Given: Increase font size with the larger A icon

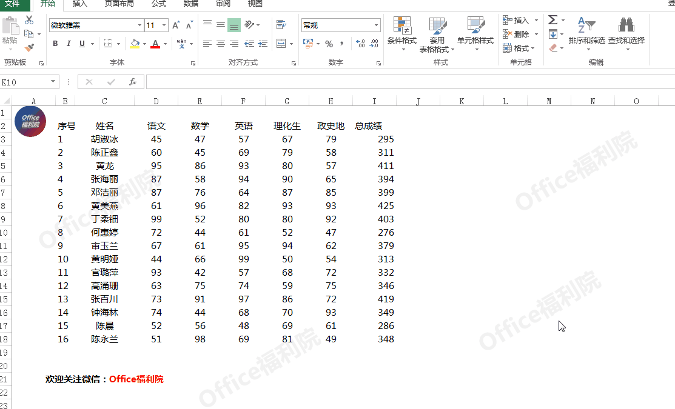Looking at the screenshot, I should click(x=176, y=25).
